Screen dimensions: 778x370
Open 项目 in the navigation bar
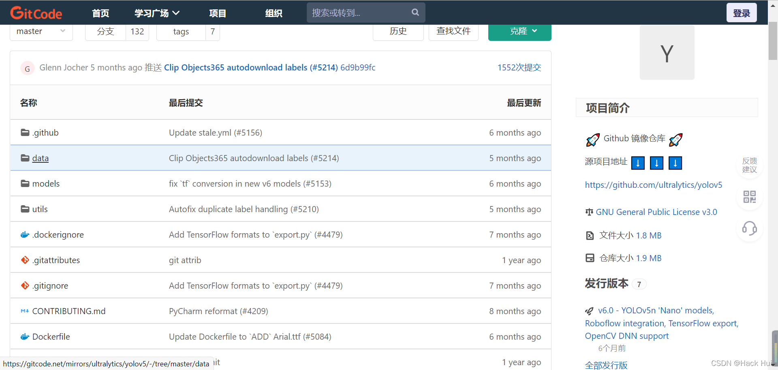tap(218, 13)
